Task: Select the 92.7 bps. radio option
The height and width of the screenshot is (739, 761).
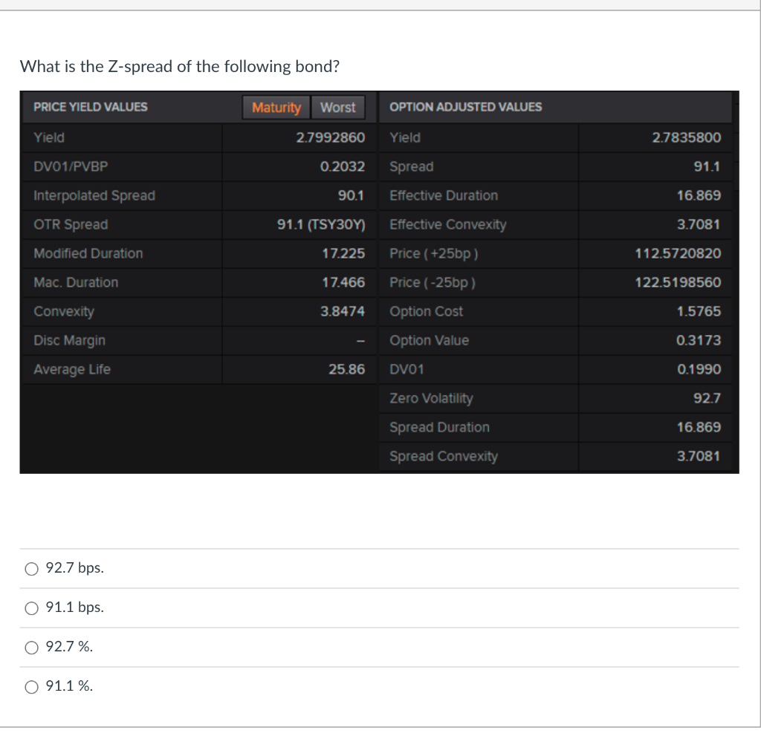Action: click(32, 569)
